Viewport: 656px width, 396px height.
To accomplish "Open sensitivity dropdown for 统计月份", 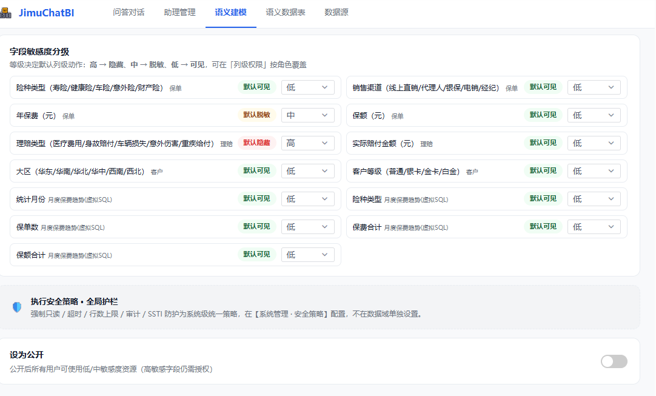I will coord(307,199).
